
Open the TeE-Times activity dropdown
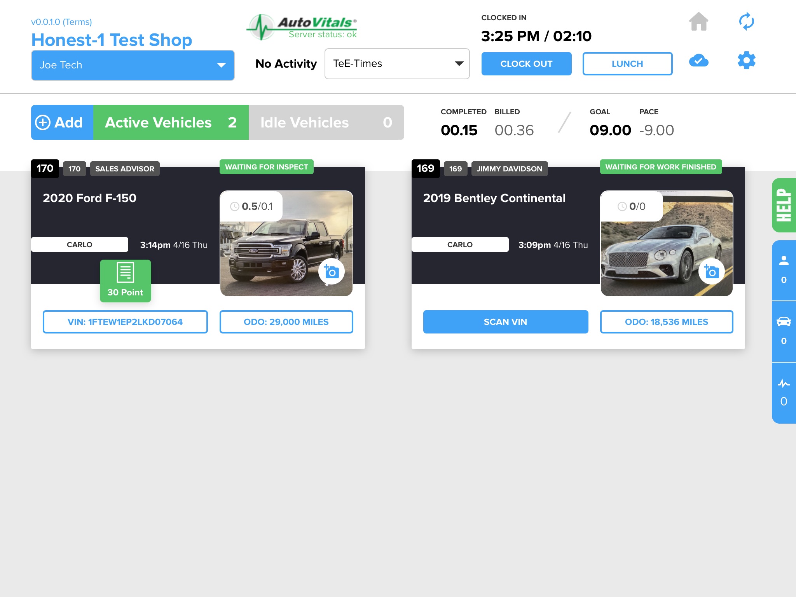397,64
